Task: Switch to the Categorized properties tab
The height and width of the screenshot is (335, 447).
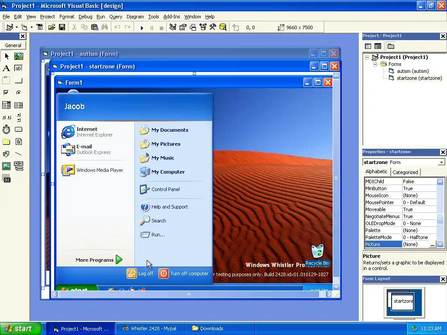Action: pyautogui.click(x=405, y=172)
